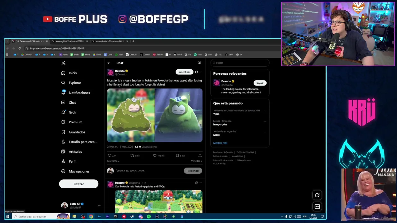Screen dimensions: 397x223
Task: Expand Más opciones footer menu
Action: [244, 160]
